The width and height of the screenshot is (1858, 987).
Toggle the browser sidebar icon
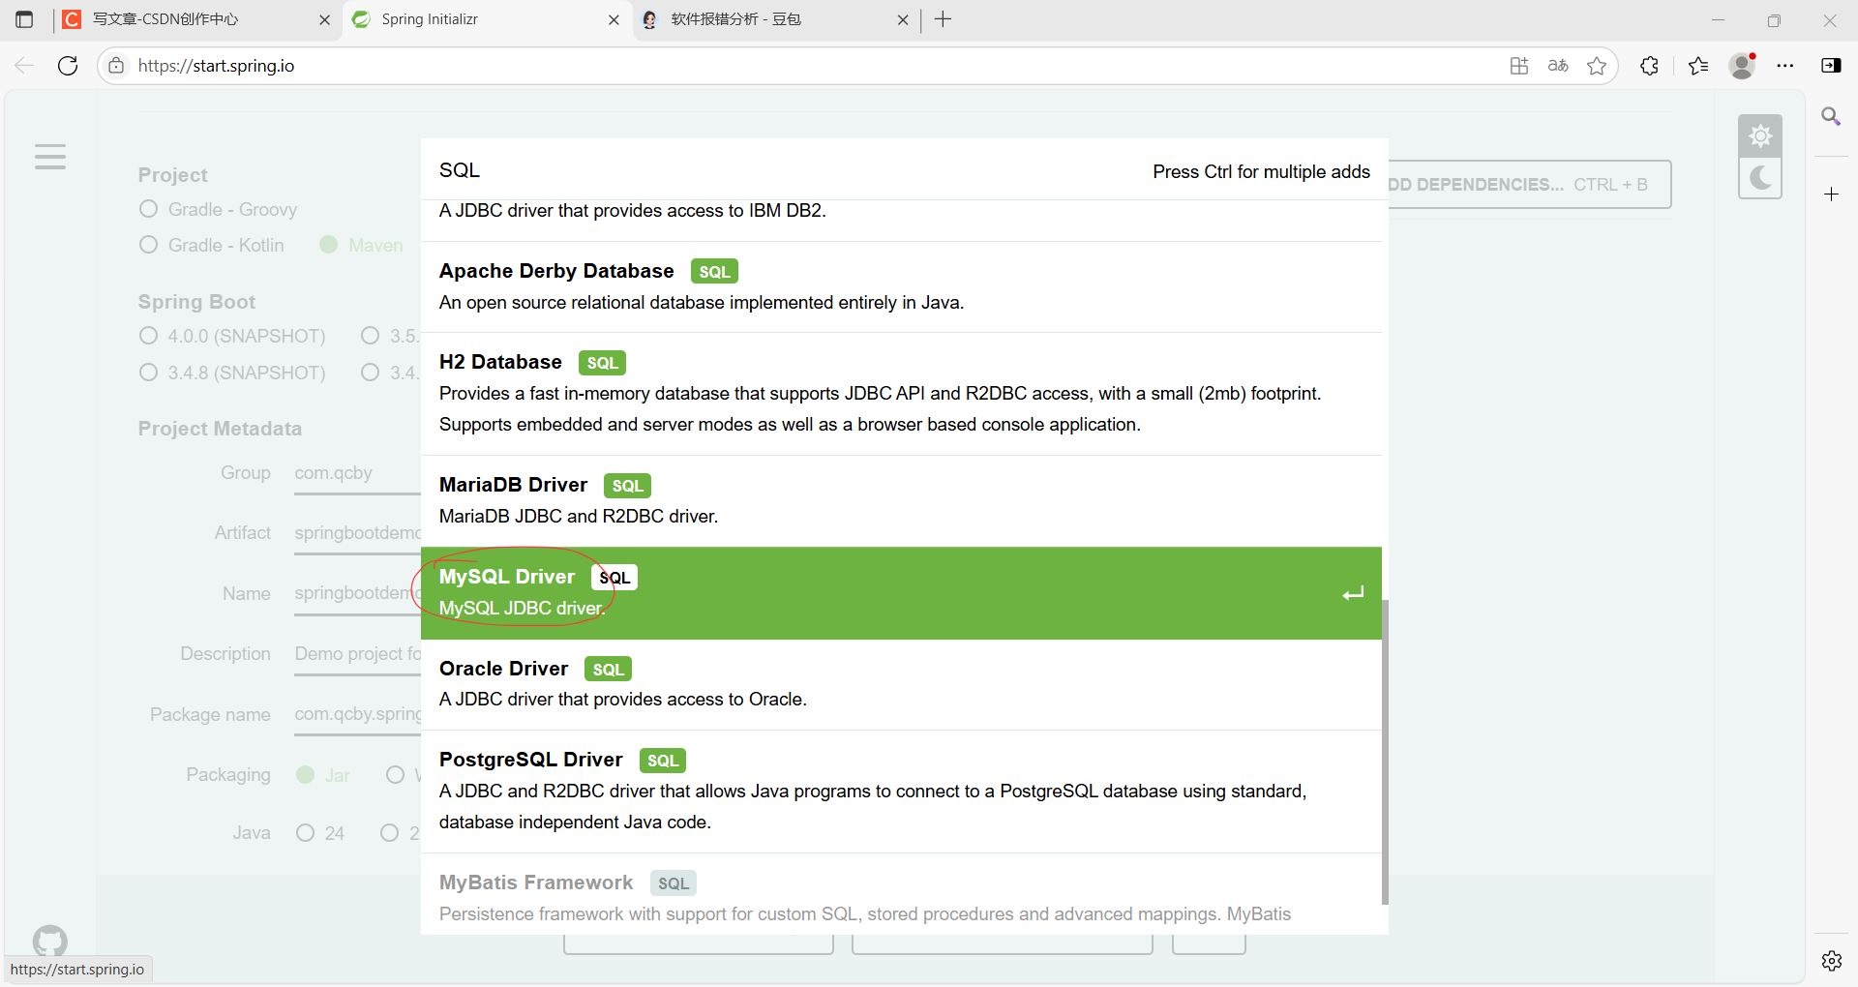tap(1831, 66)
